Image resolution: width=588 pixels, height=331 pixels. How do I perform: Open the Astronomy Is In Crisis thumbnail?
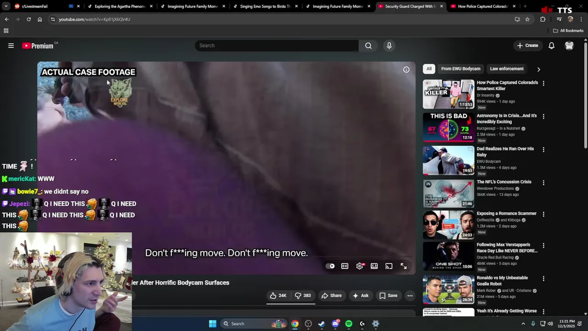tap(448, 127)
